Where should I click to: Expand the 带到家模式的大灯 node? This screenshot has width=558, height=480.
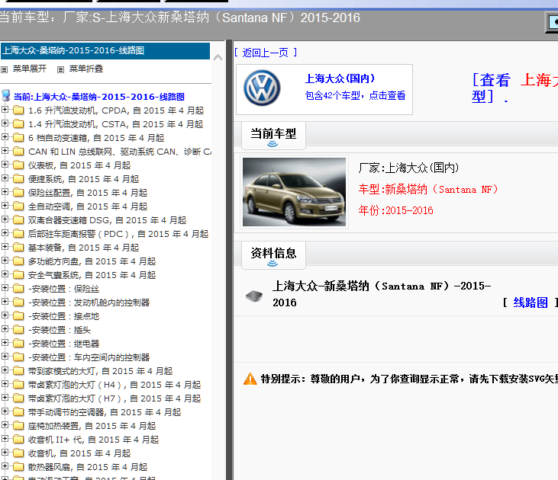(x=5, y=370)
